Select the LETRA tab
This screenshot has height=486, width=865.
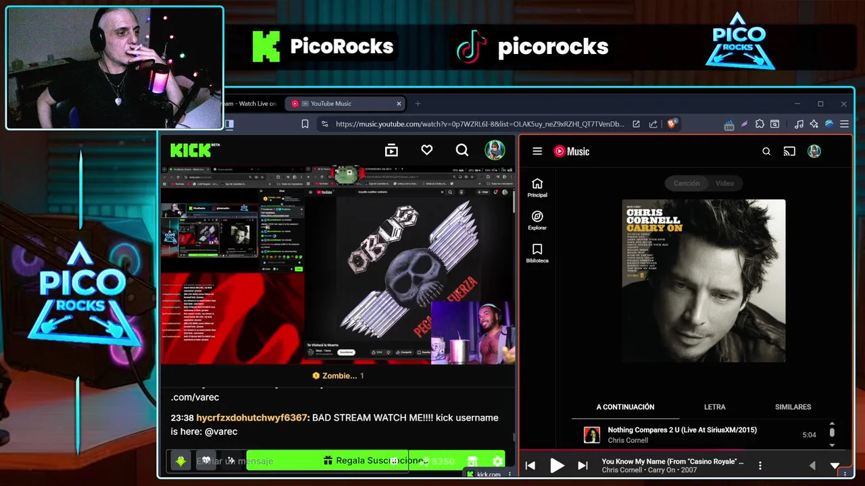coord(715,407)
